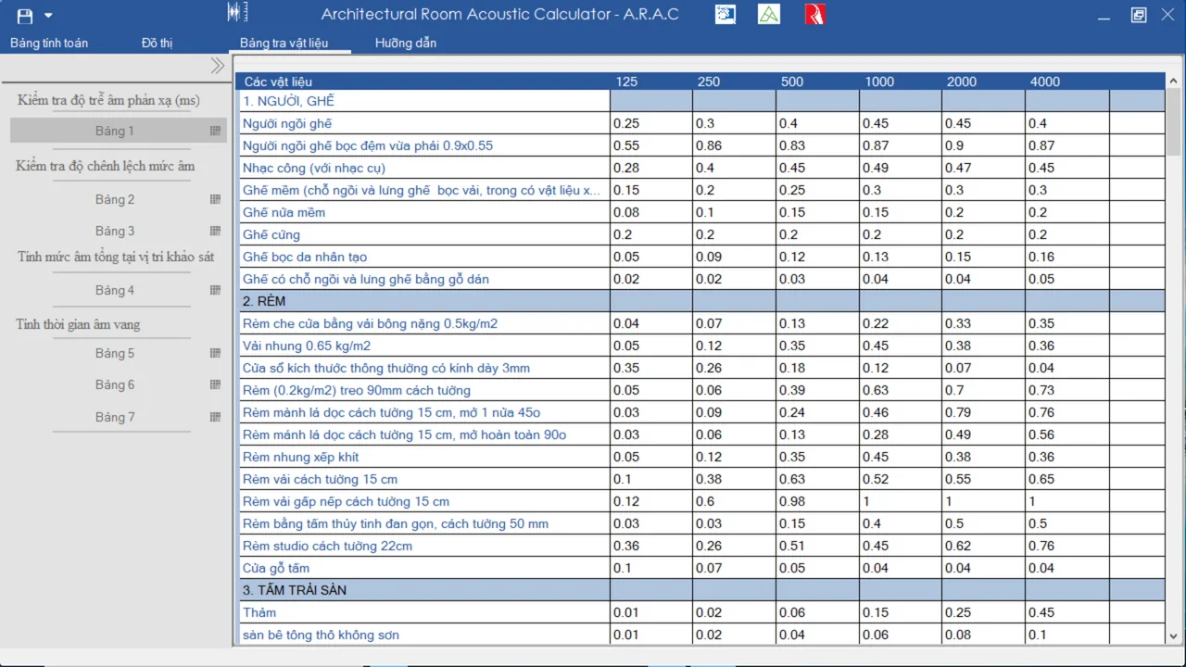The image size is (1186, 667).
Task: Select the row Ghế bọc da nhân tạo
Action: [701, 257]
